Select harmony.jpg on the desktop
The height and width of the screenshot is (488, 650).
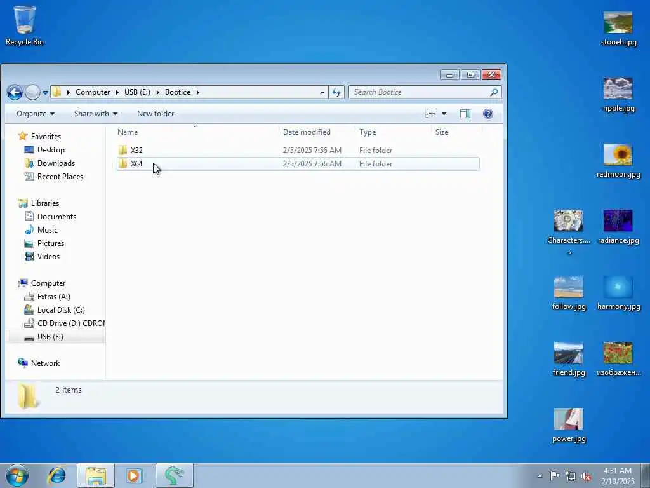(618, 293)
